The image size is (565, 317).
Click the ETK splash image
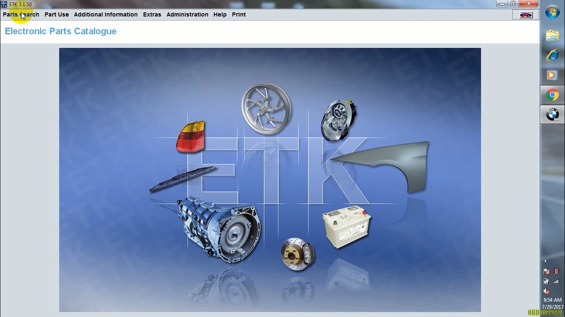pos(270,180)
